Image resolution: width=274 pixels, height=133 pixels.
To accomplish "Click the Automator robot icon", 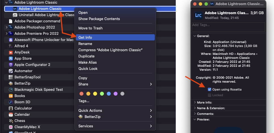I will tap(11, 71).
